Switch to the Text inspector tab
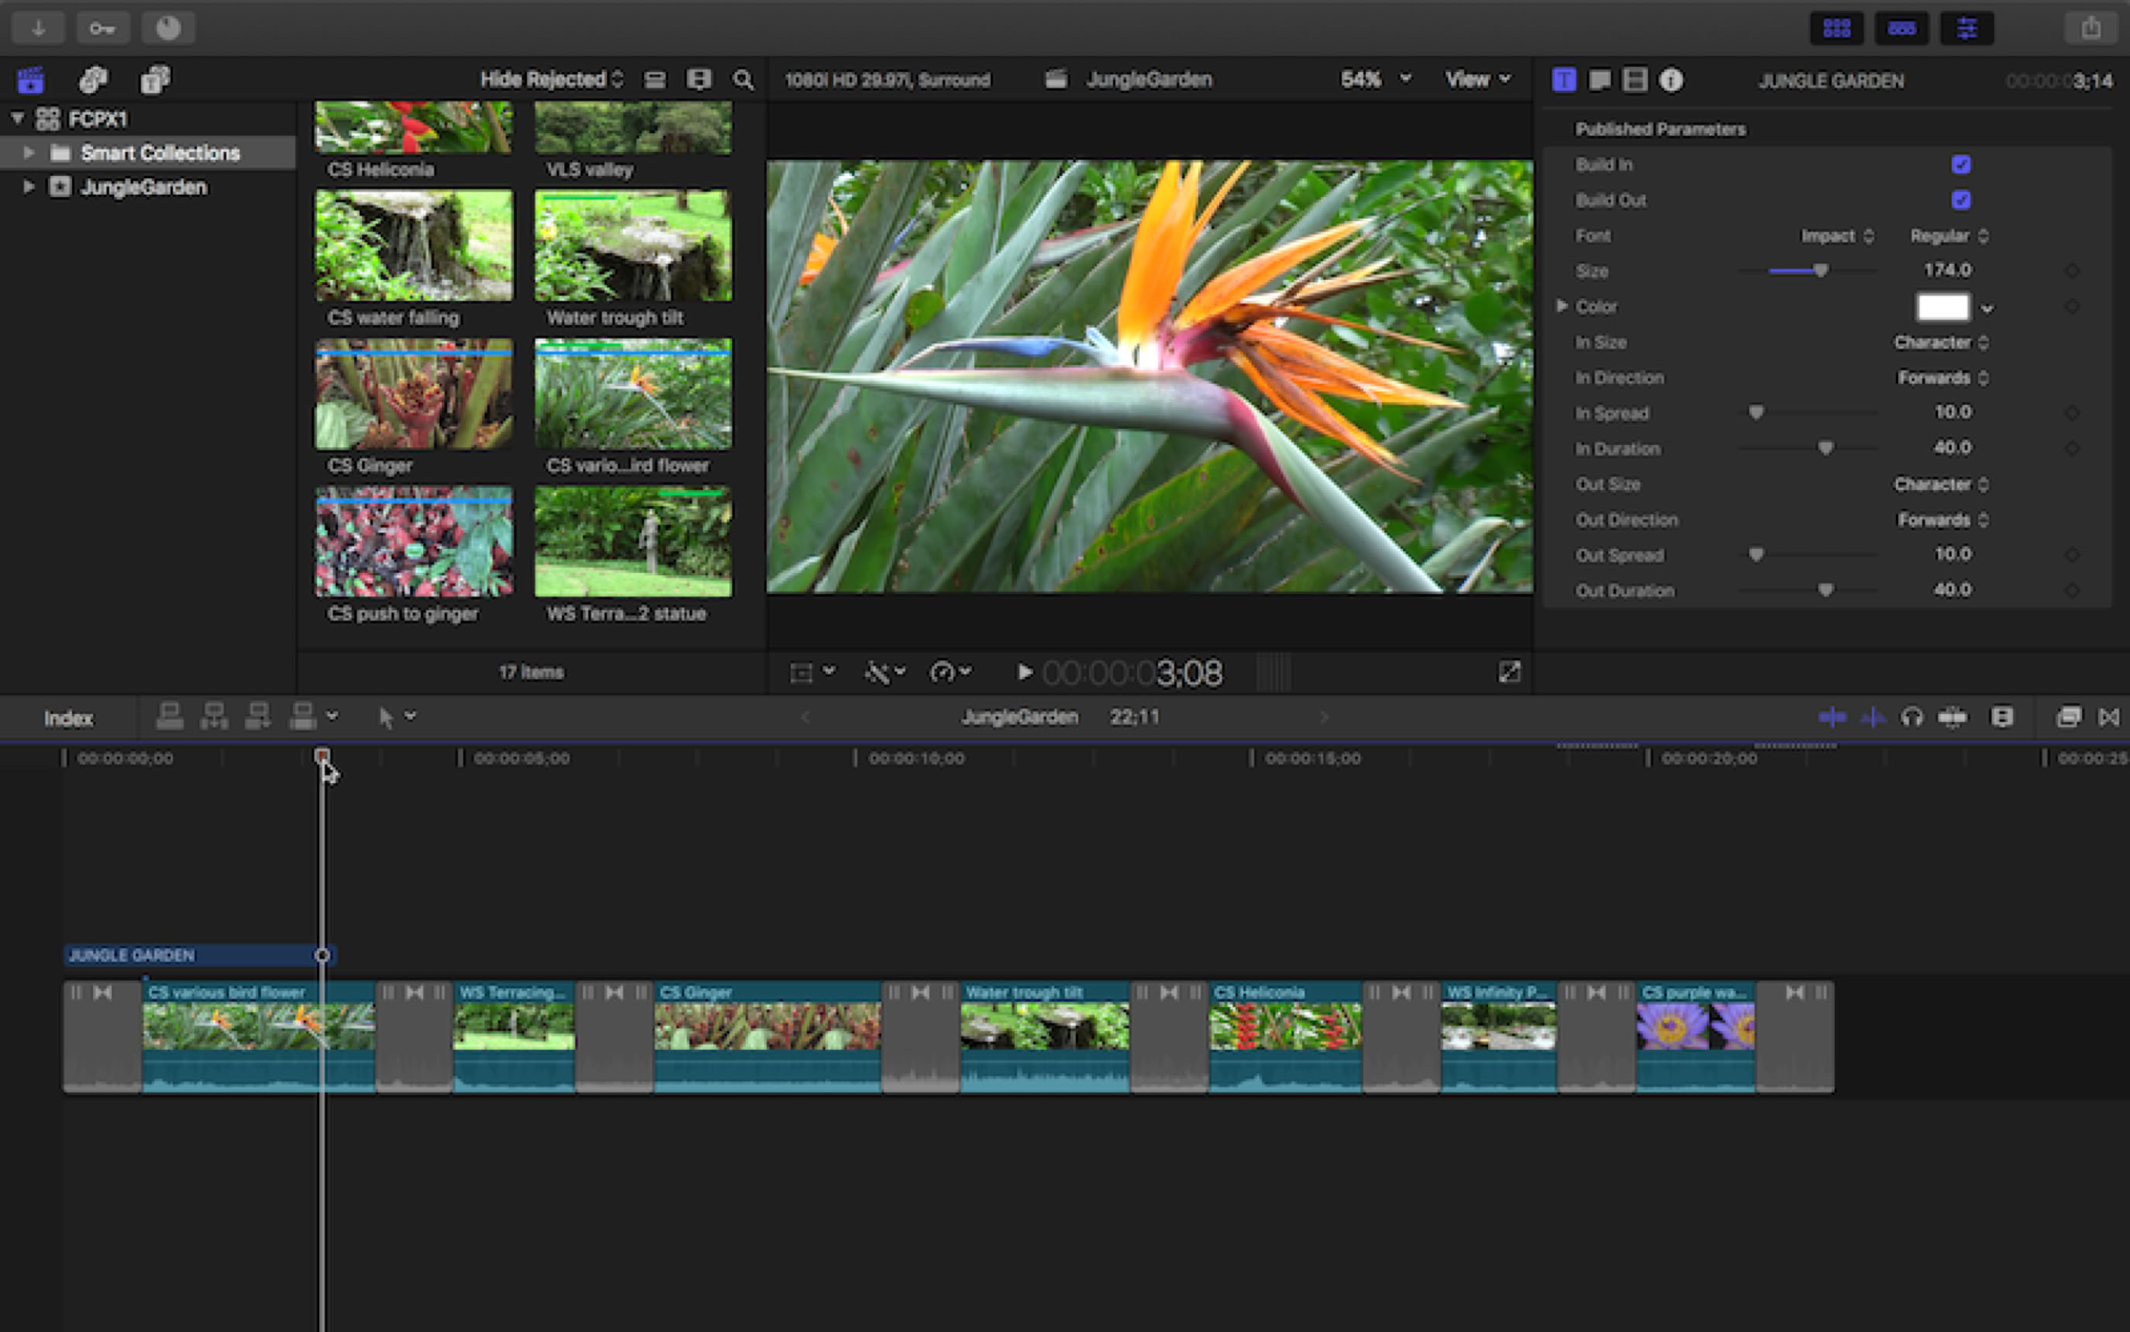 coord(1600,80)
